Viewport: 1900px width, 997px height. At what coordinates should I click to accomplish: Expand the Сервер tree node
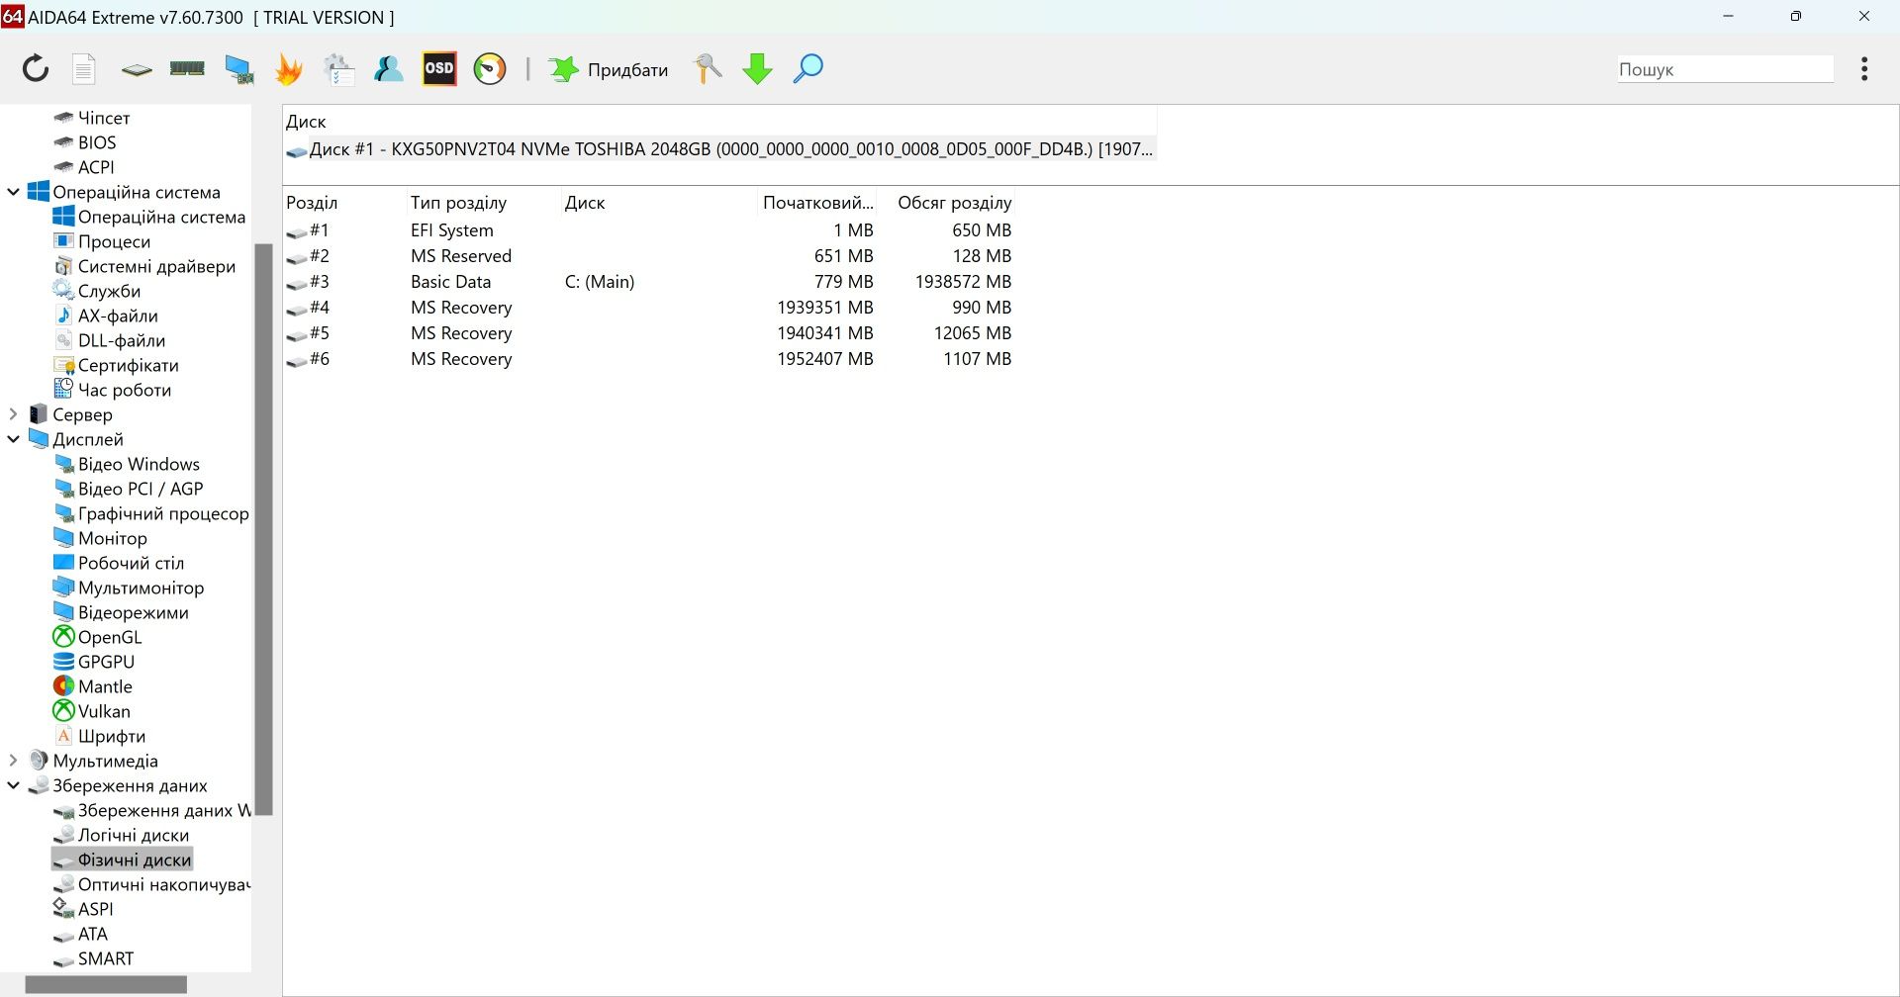[14, 414]
